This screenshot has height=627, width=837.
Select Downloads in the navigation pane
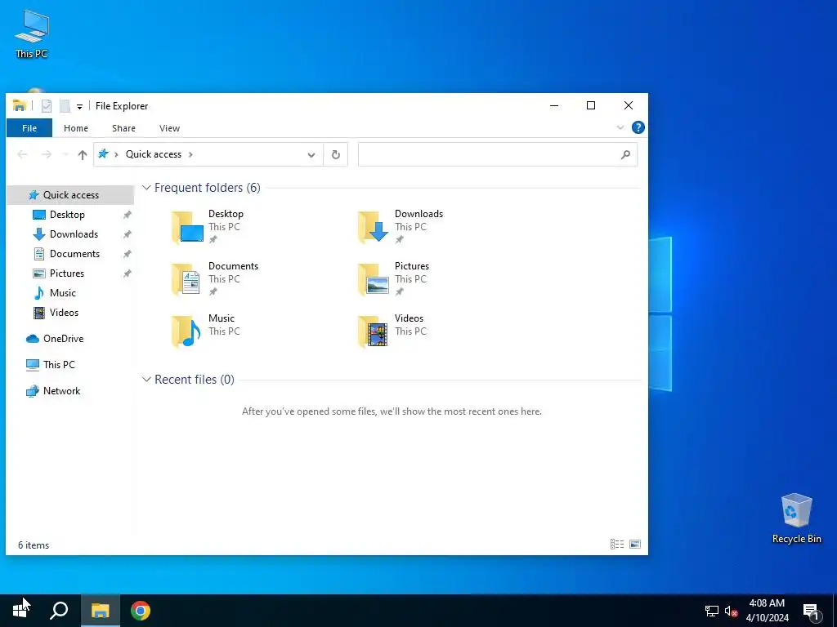coord(73,234)
